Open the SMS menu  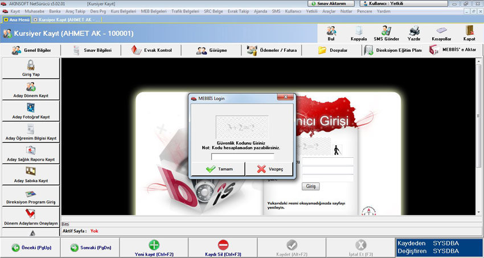[x=276, y=11]
